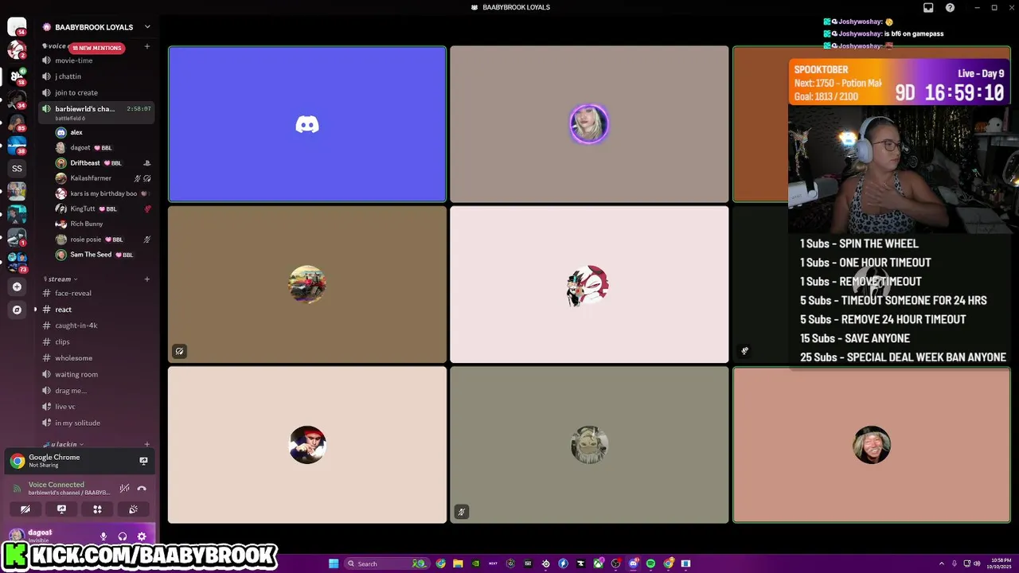Mute your microphone in user panel
This screenshot has height=573, width=1019.
tap(103, 536)
